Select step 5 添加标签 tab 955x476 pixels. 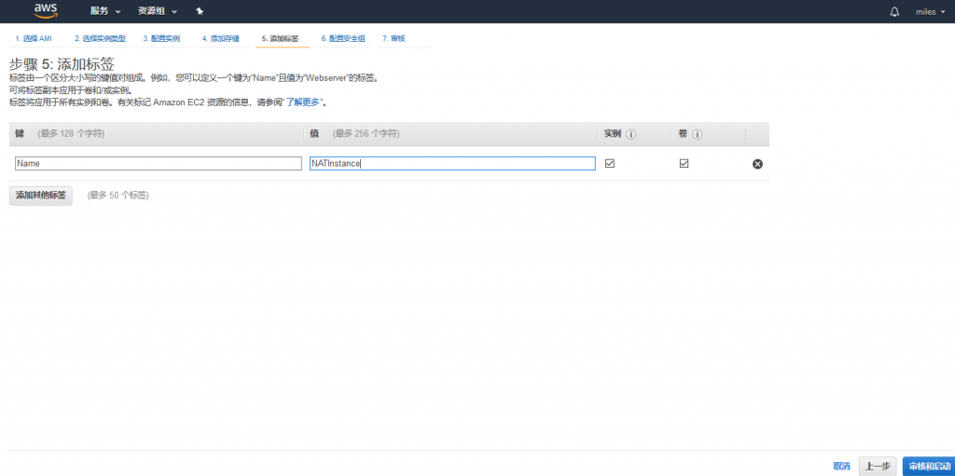(280, 38)
